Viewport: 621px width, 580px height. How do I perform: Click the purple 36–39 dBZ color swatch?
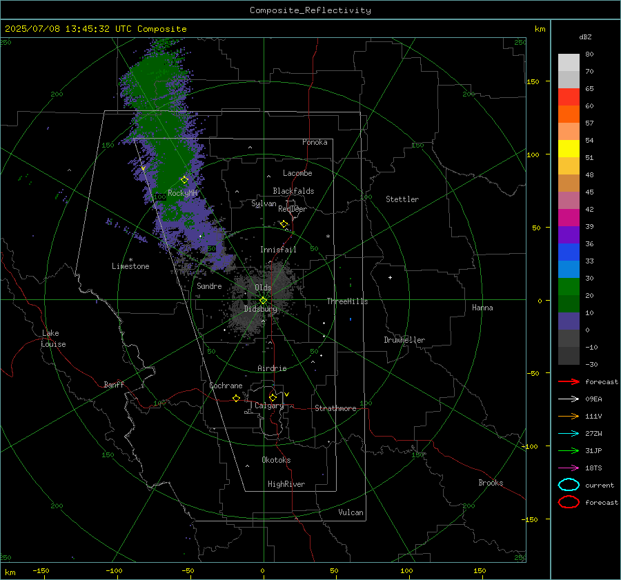click(569, 234)
